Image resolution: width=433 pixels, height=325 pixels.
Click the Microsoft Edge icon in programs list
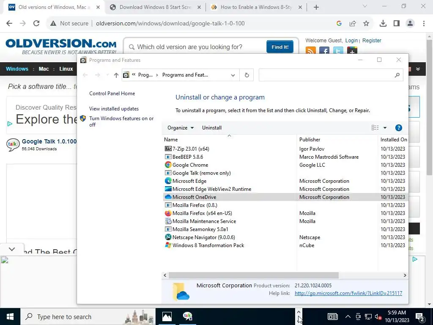coord(168,181)
